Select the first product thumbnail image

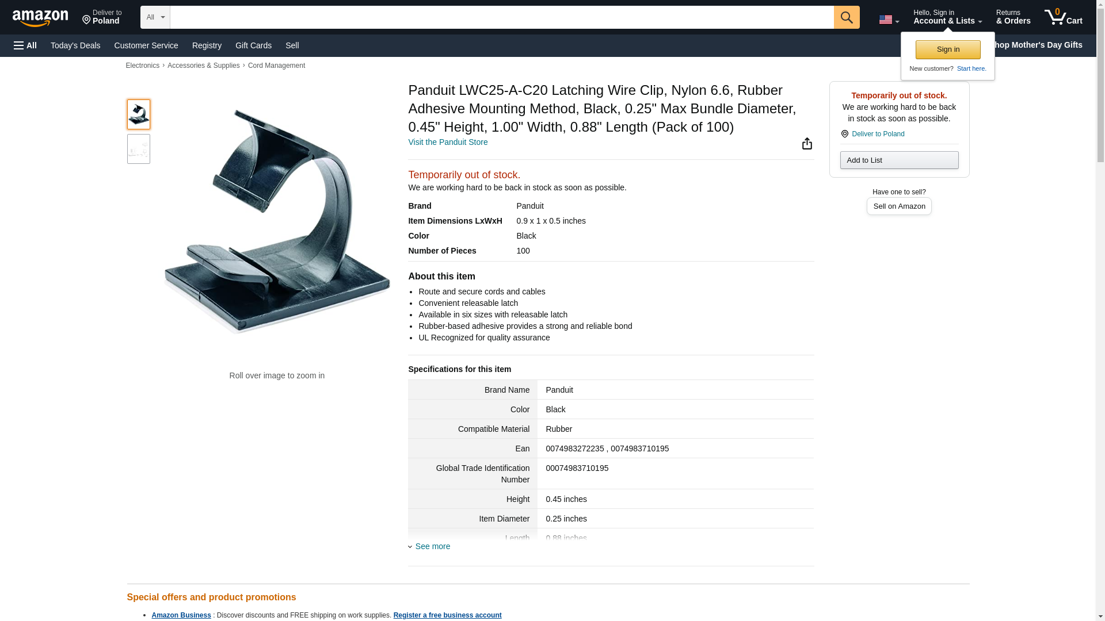(138, 114)
